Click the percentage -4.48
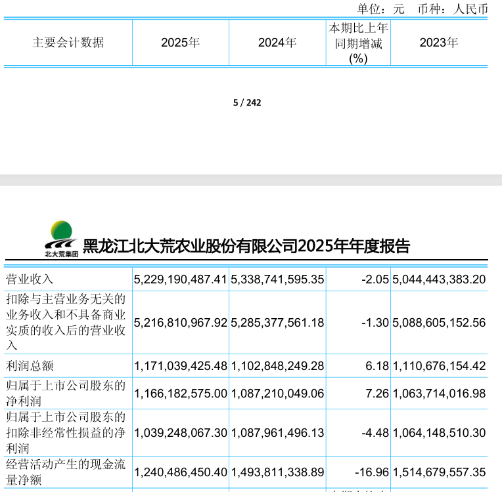This screenshot has width=502, height=492. [375, 433]
